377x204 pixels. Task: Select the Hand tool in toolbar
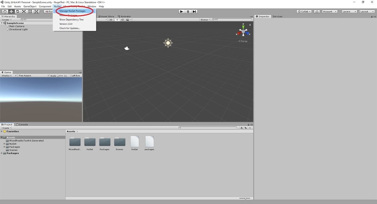(x=5, y=12)
